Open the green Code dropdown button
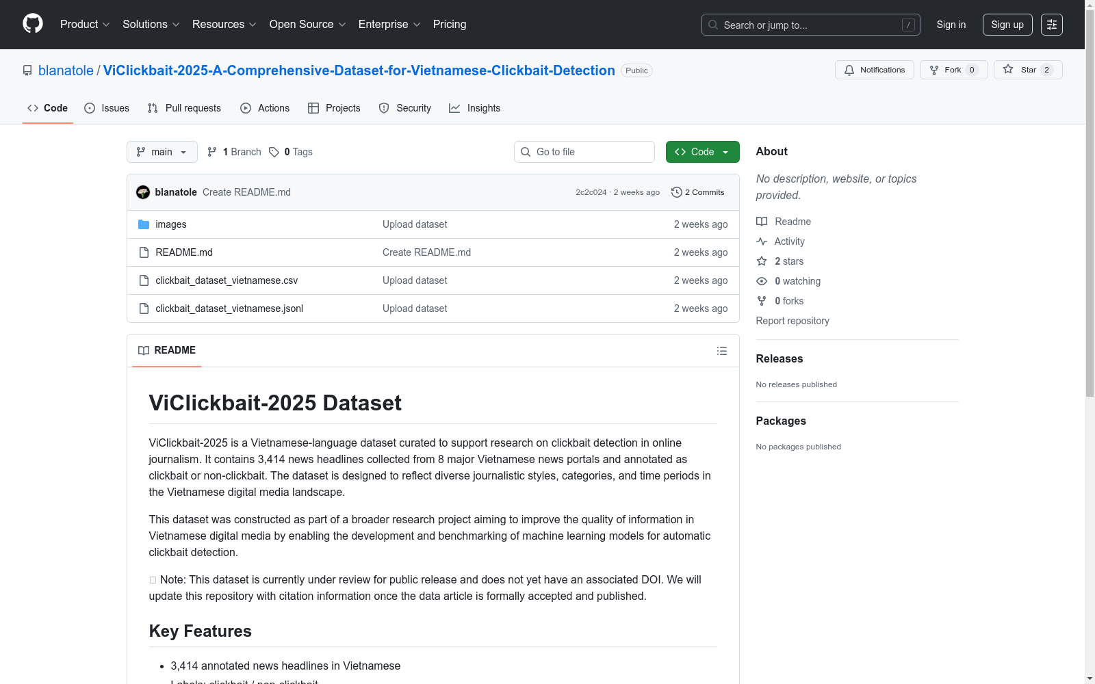This screenshot has width=1095, height=684. tap(703, 152)
